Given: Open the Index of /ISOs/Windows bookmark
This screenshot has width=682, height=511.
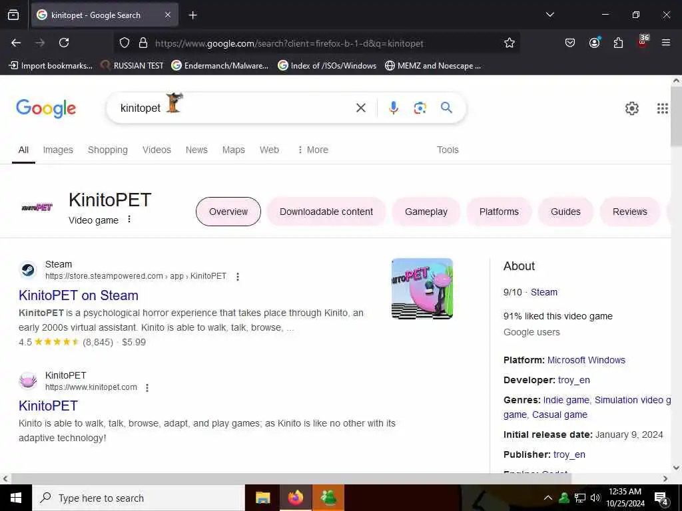Looking at the screenshot, I should (x=327, y=66).
